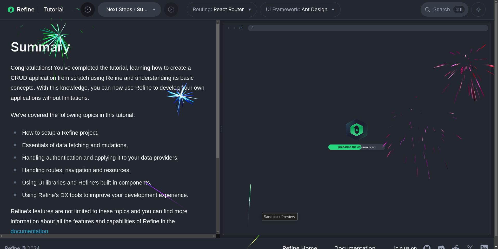
Task: Go to next tutorial step arrow
Action: tap(171, 10)
